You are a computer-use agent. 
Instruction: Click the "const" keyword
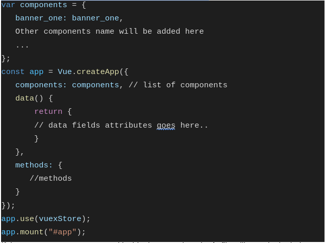(x=13, y=72)
